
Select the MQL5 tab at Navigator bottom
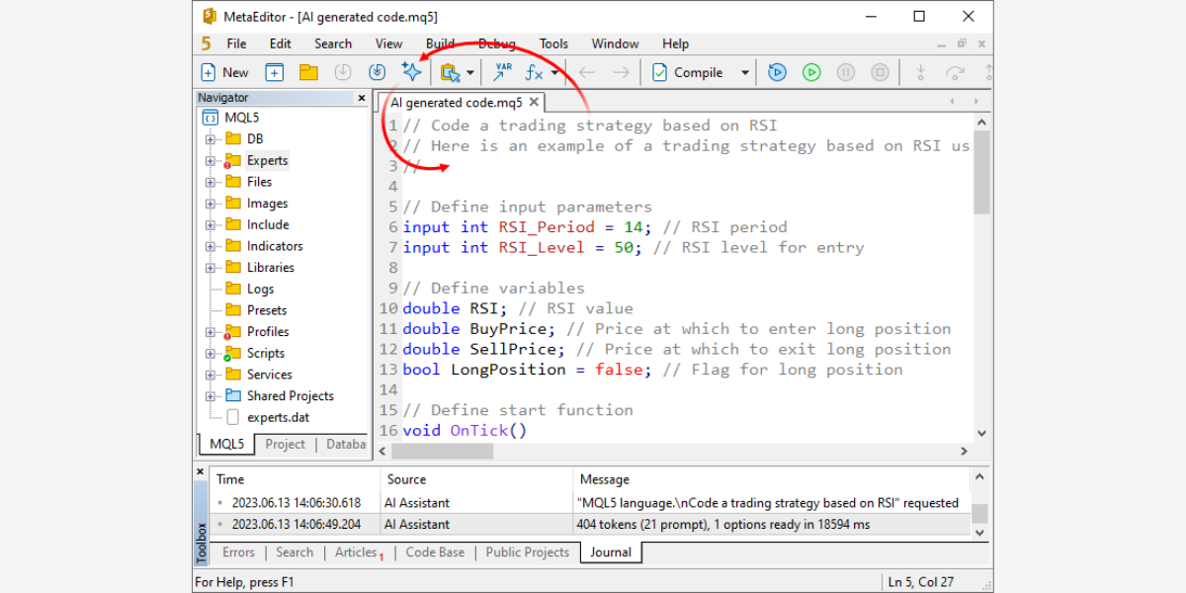[227, 445]
